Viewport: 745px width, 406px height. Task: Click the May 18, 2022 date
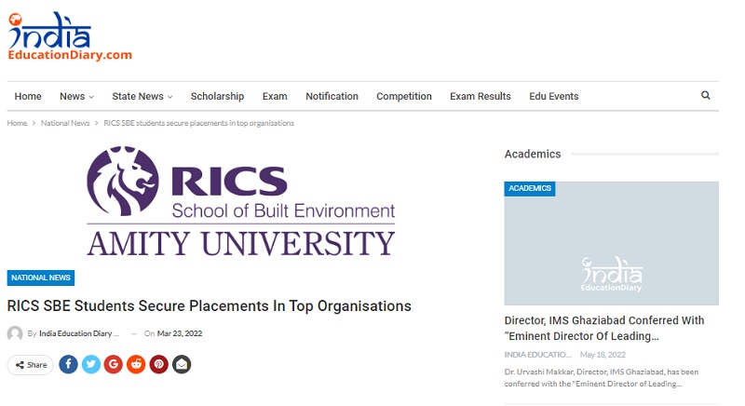click(603, 355)
